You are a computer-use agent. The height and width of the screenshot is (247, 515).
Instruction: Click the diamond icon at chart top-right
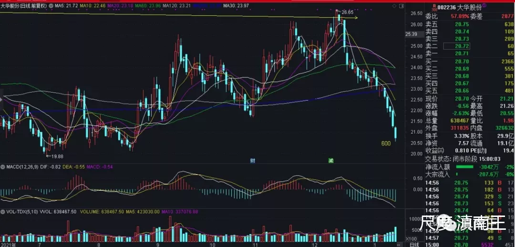394,6
